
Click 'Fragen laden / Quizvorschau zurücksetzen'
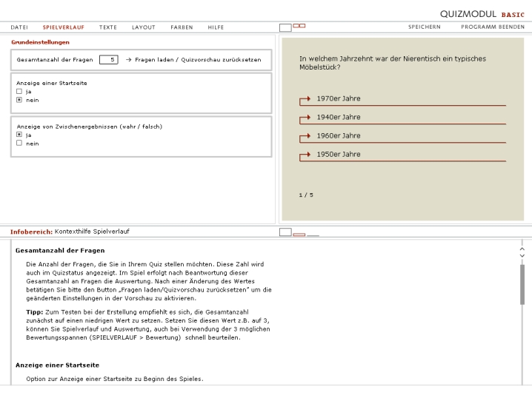click(x=198, y=60)
